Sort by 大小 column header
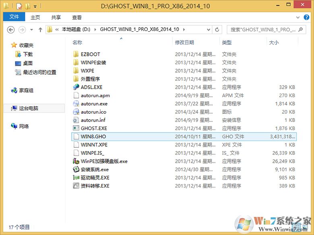The width and height of the screenshot is (314, 235). [x=274, y=42]
